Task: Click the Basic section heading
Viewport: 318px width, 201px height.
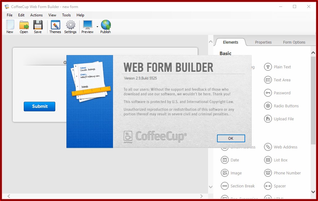Action: pyautogui.click(x=225, y=53)
